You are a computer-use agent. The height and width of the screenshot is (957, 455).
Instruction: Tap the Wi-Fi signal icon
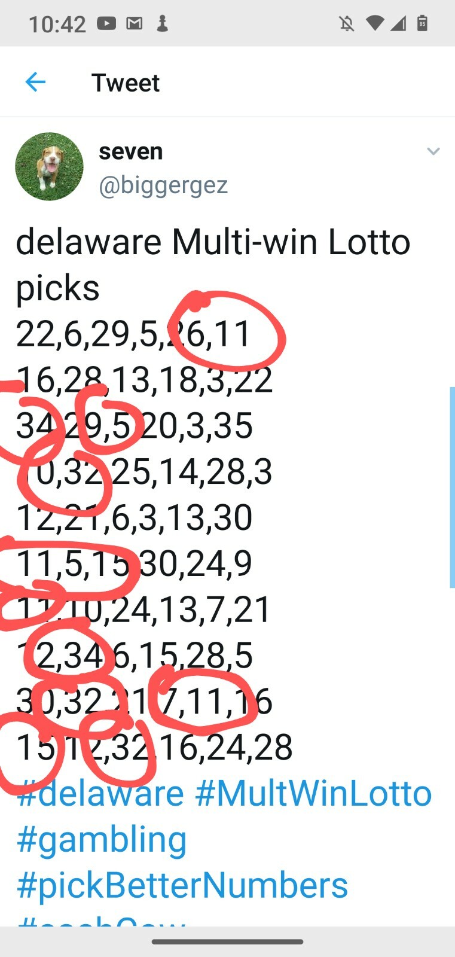pyautogui.click(x=375, y=23)
